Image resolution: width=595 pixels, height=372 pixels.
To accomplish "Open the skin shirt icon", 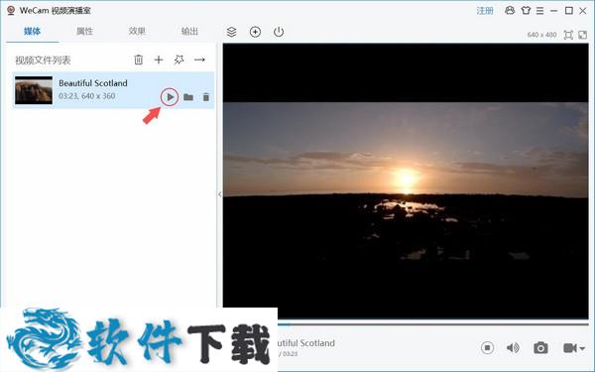I will click(526, 11).
